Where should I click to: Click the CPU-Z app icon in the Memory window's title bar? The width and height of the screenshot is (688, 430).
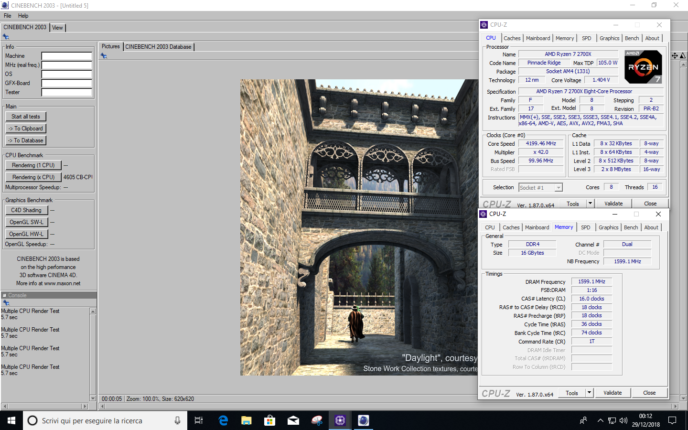[483, 214]
